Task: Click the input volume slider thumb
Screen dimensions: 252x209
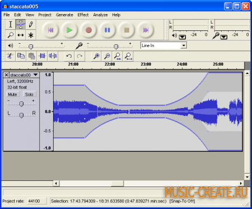Action: [116, 47]
